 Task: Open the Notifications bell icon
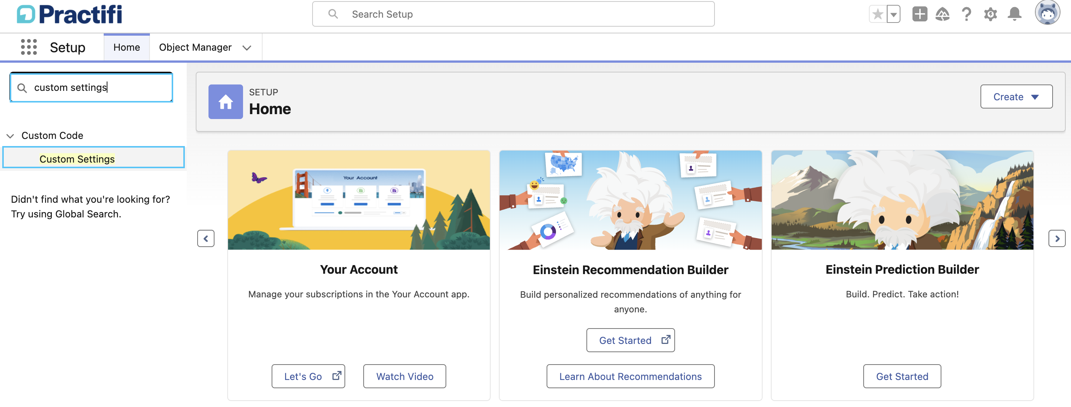click(x=1014, y=14)
